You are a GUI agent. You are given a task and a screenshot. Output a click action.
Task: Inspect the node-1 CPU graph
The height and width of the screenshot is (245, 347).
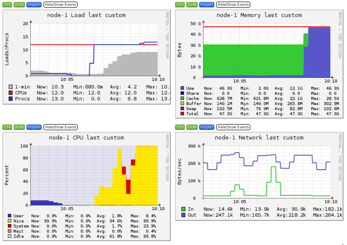(x=34, y=127)
